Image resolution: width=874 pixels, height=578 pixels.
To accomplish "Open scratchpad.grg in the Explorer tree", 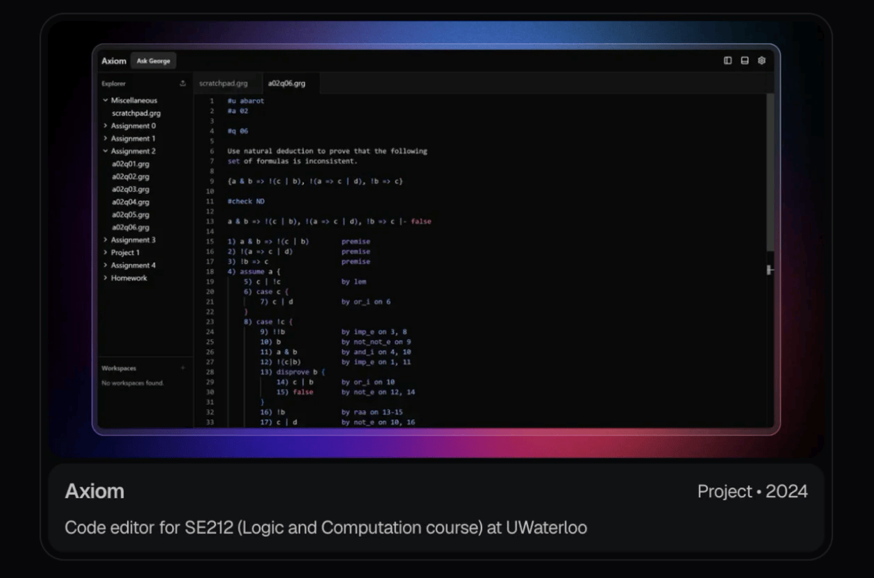I will (136, 113).
